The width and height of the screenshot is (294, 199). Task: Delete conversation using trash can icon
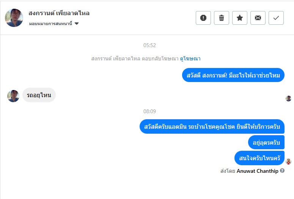click(222, 18)
